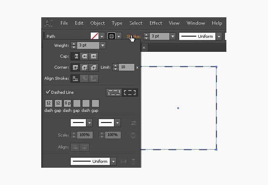The image size is (268, 185).
Task: Select the Butt Cap icon
Action: [x=76, y=56]
